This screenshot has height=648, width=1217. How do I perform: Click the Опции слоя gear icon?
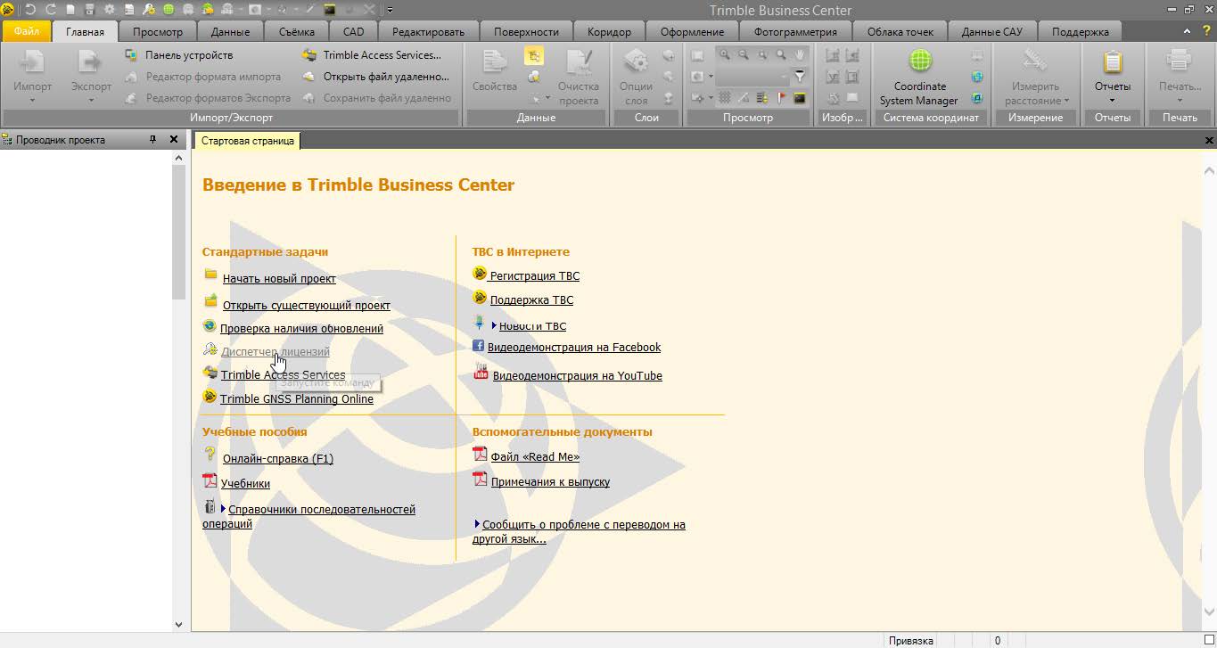636,62
